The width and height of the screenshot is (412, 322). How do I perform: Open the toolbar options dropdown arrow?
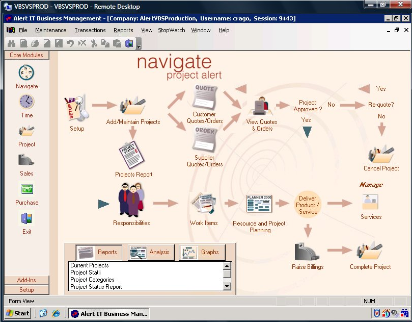coord(139,44)
